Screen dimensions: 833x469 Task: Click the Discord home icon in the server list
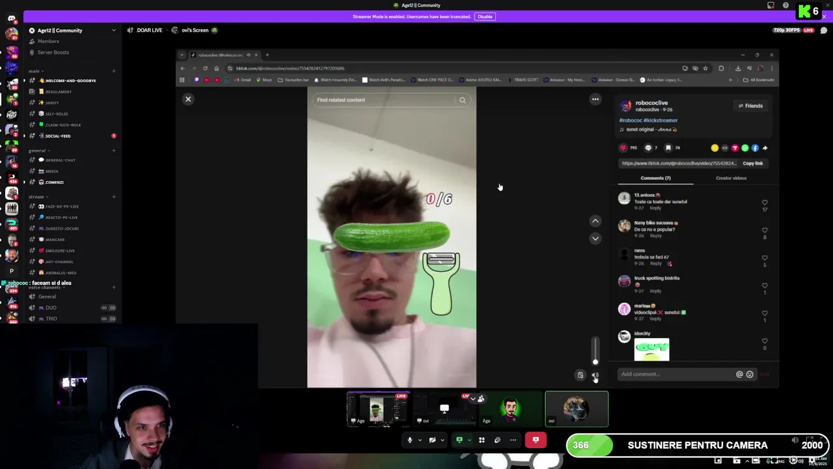pyautogui.click(x=12, y=18)
